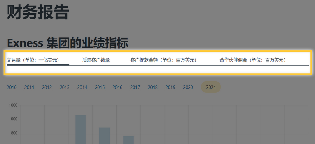Show year 2018 figures

point(153,87)
